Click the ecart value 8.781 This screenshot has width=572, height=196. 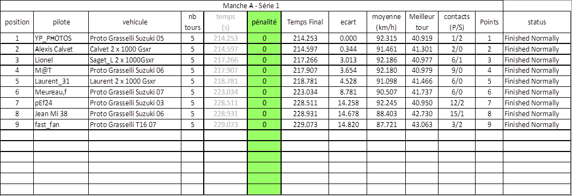click(349, 92)
